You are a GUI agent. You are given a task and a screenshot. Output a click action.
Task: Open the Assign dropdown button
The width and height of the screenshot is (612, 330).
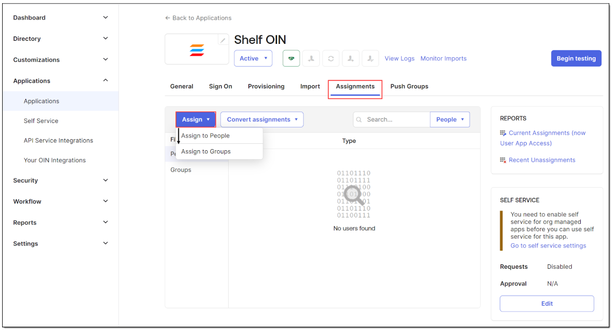click(x=195, y=120)
